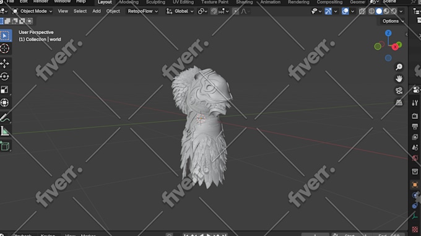Open the Scene properties tab
421x236 pixels.
[x=415, y=147]
